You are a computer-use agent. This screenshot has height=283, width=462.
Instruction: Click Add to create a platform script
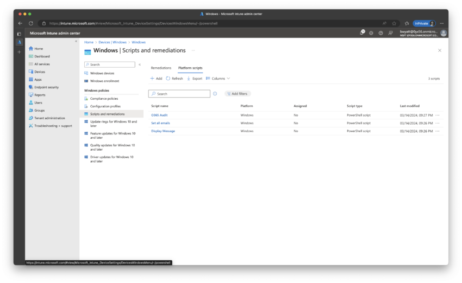tap(156, 79)
